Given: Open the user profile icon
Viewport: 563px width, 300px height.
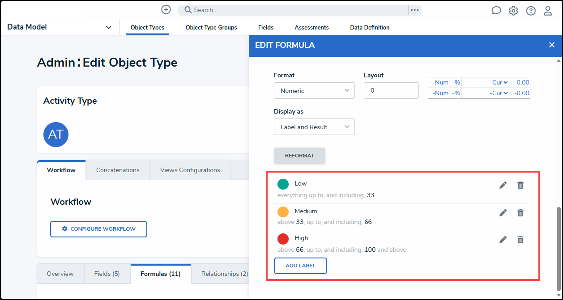Looking at the screenshot, I should [x=548, y=11].
